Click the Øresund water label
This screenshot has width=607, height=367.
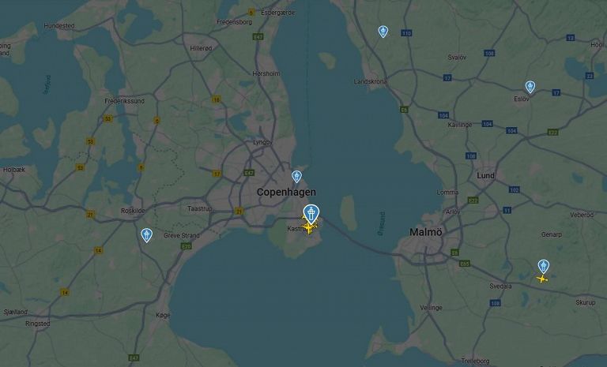point(381,223)
